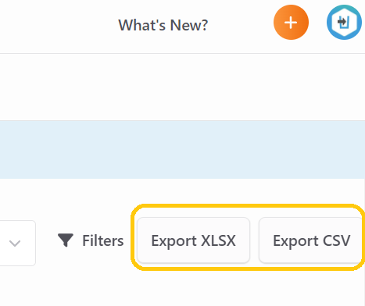Open the select box left of Filters

tap(17, 244)
